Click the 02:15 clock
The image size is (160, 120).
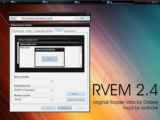[154, 2]
